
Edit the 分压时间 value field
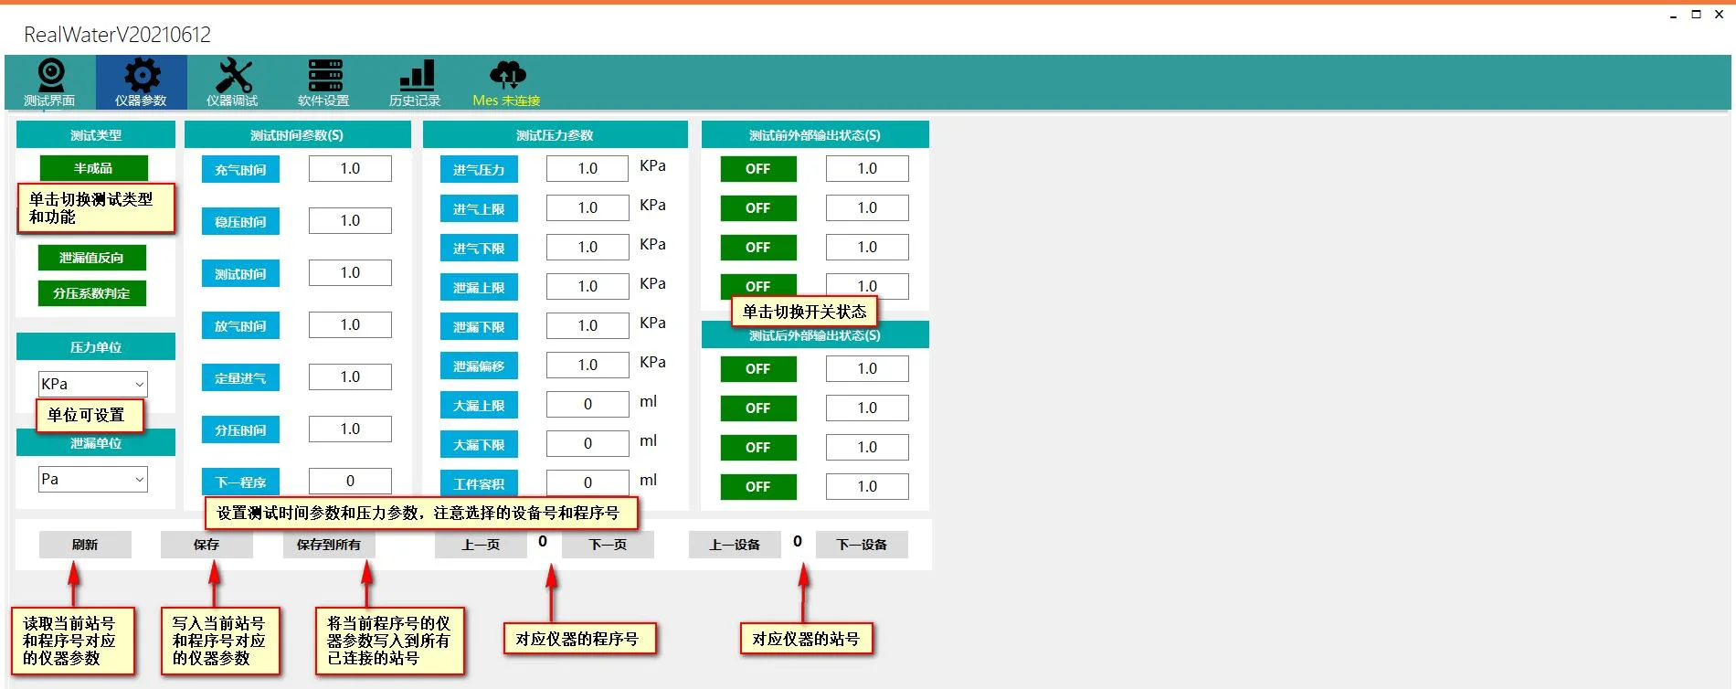click(350, 429)
